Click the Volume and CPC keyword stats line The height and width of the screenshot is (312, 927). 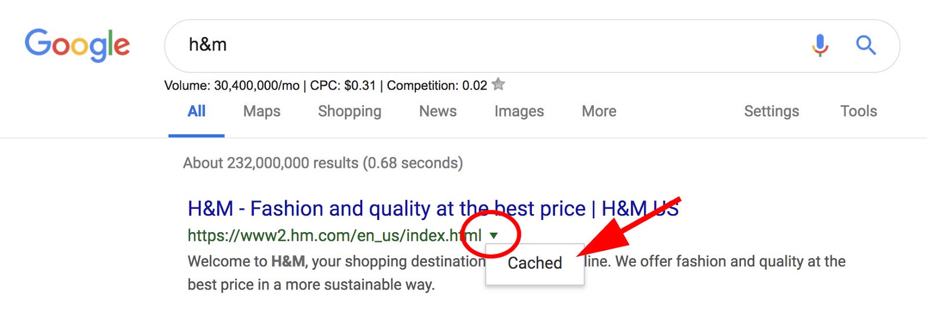click(x=326, y=86)
